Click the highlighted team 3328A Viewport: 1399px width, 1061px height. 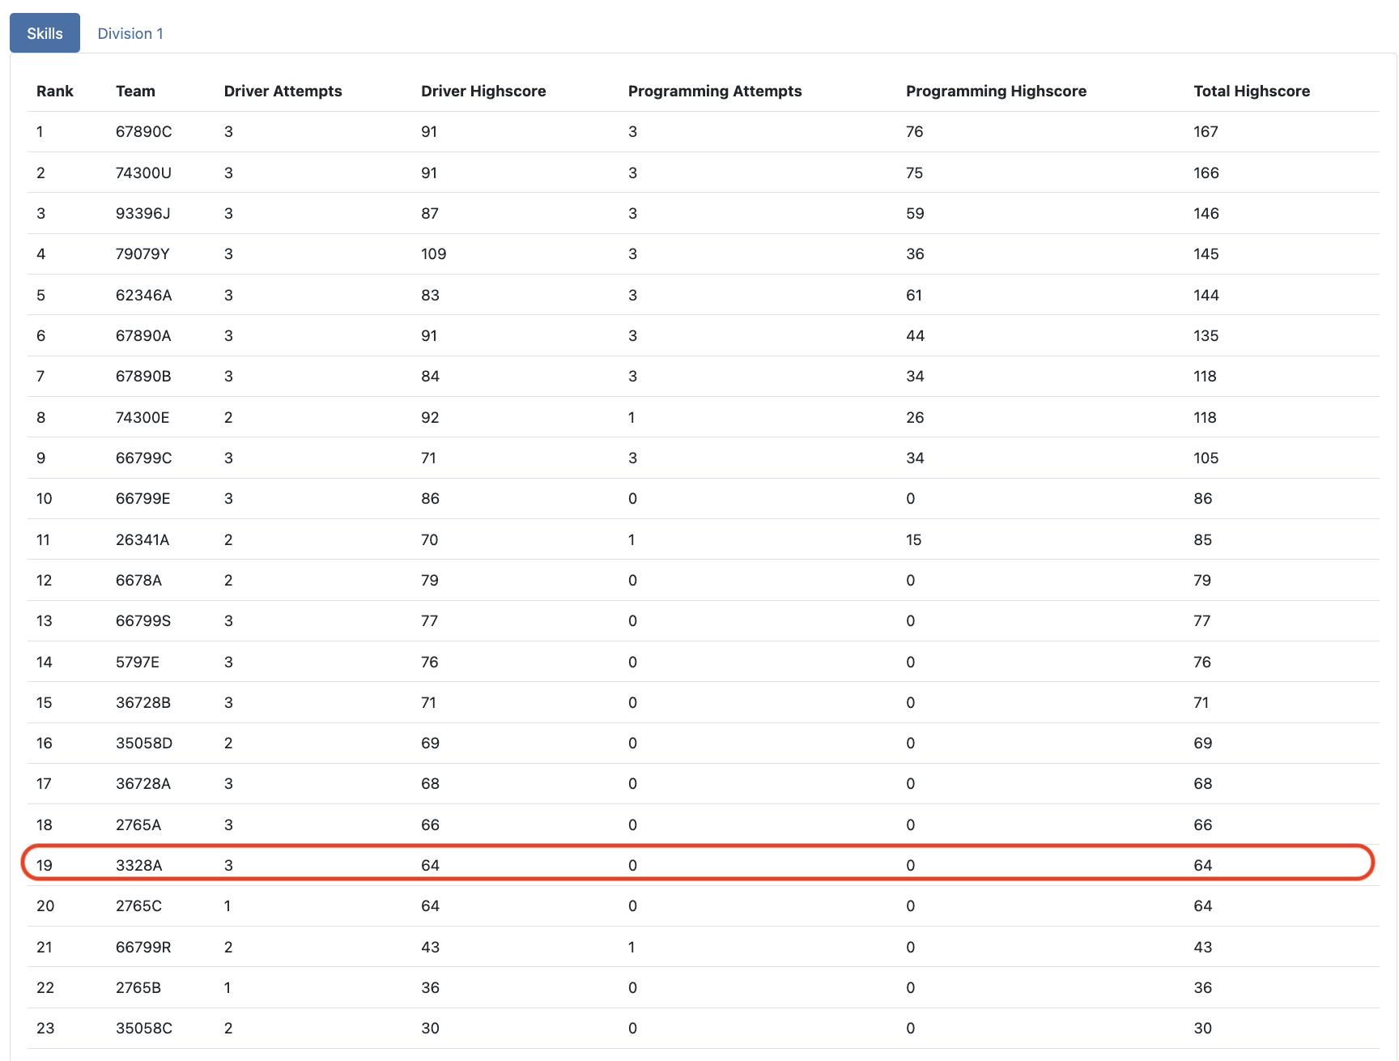[138, 866]
